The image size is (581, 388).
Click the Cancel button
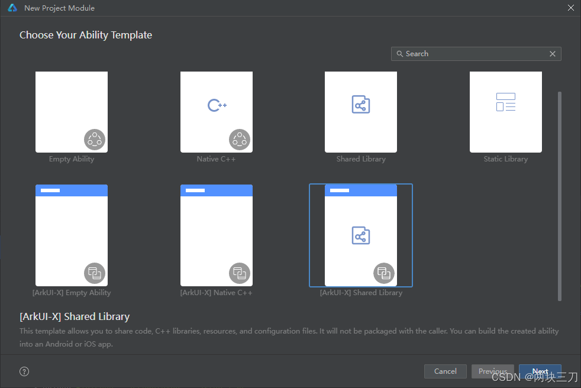pyautogui.click(x=446, y=371)
